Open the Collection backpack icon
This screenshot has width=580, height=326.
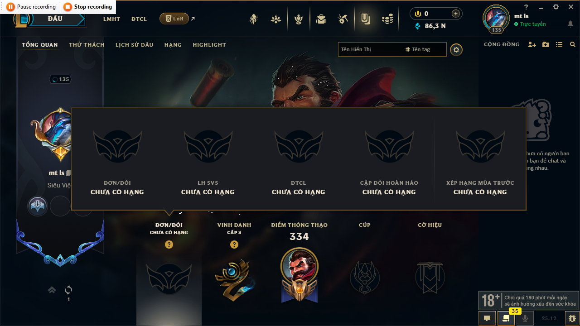pos(321,19)
